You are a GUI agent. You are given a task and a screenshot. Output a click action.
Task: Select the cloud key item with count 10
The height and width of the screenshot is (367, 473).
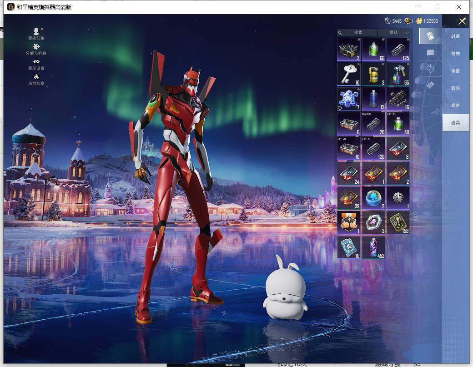[x=349, y=74]
